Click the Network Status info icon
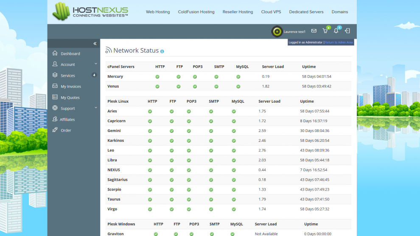Screen dimensions: 420x236 (162, 51)
